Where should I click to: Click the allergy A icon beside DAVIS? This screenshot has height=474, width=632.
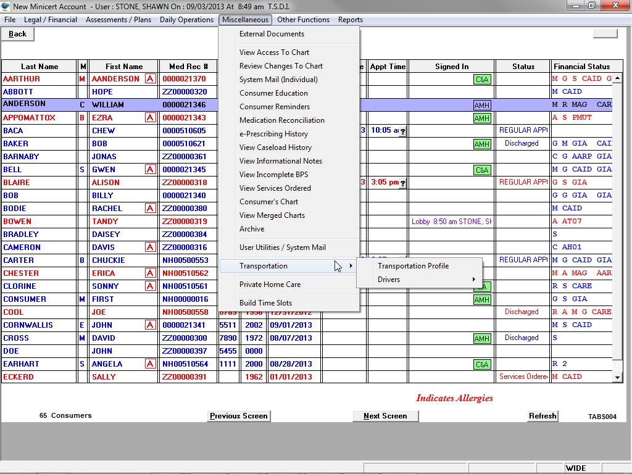pyautogui.click(x=151, y=247)
